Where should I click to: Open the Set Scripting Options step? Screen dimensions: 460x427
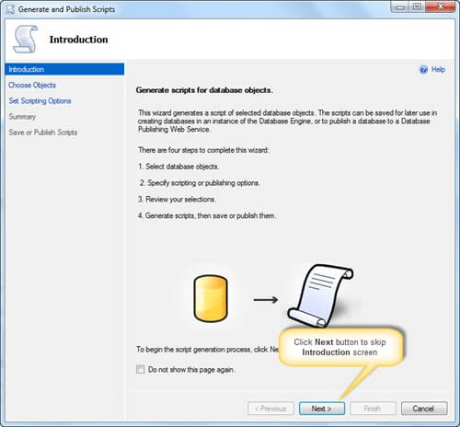pyautogui.click(x=40, y=101)
